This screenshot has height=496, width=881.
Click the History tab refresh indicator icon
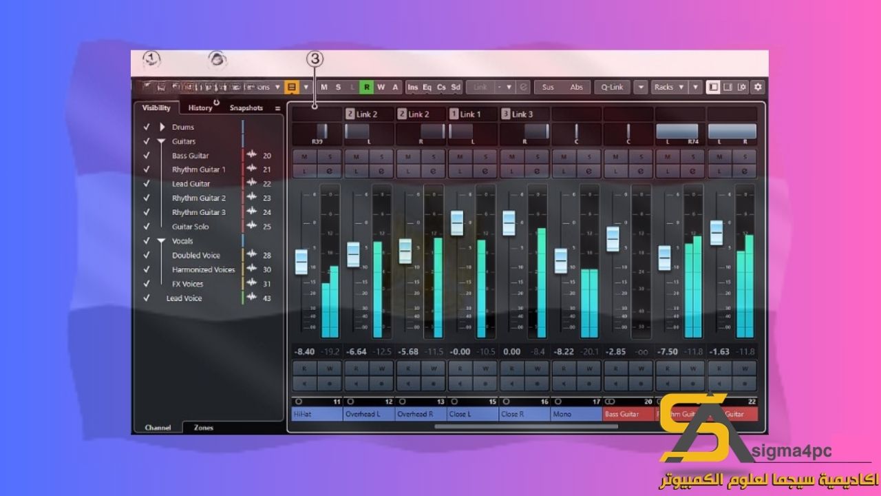(x=217, y=103)
